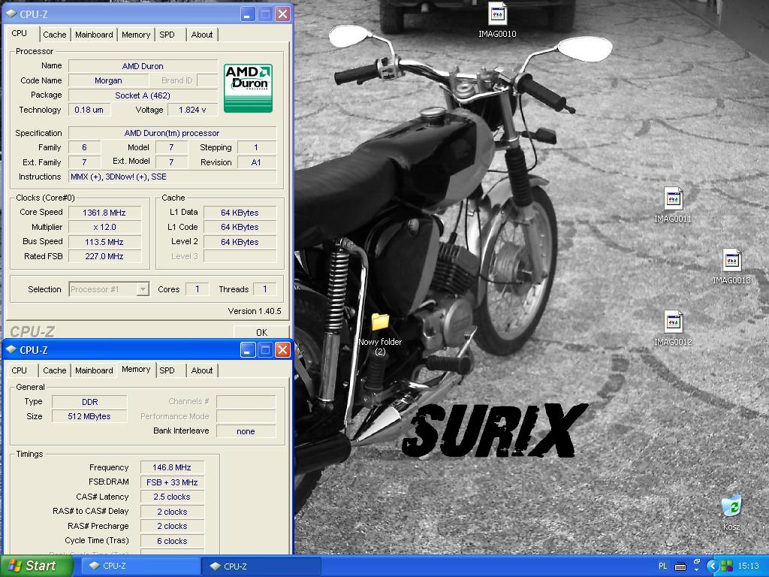Click the Bank Interleave value none
The height and width of the screenshot is (577, 769).
tap(246, 431)
